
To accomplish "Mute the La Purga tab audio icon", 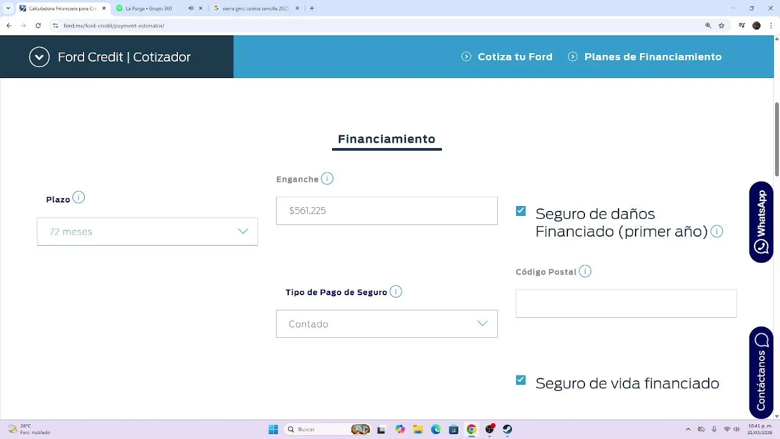I will pyautogui.click(x=191, y=9).
